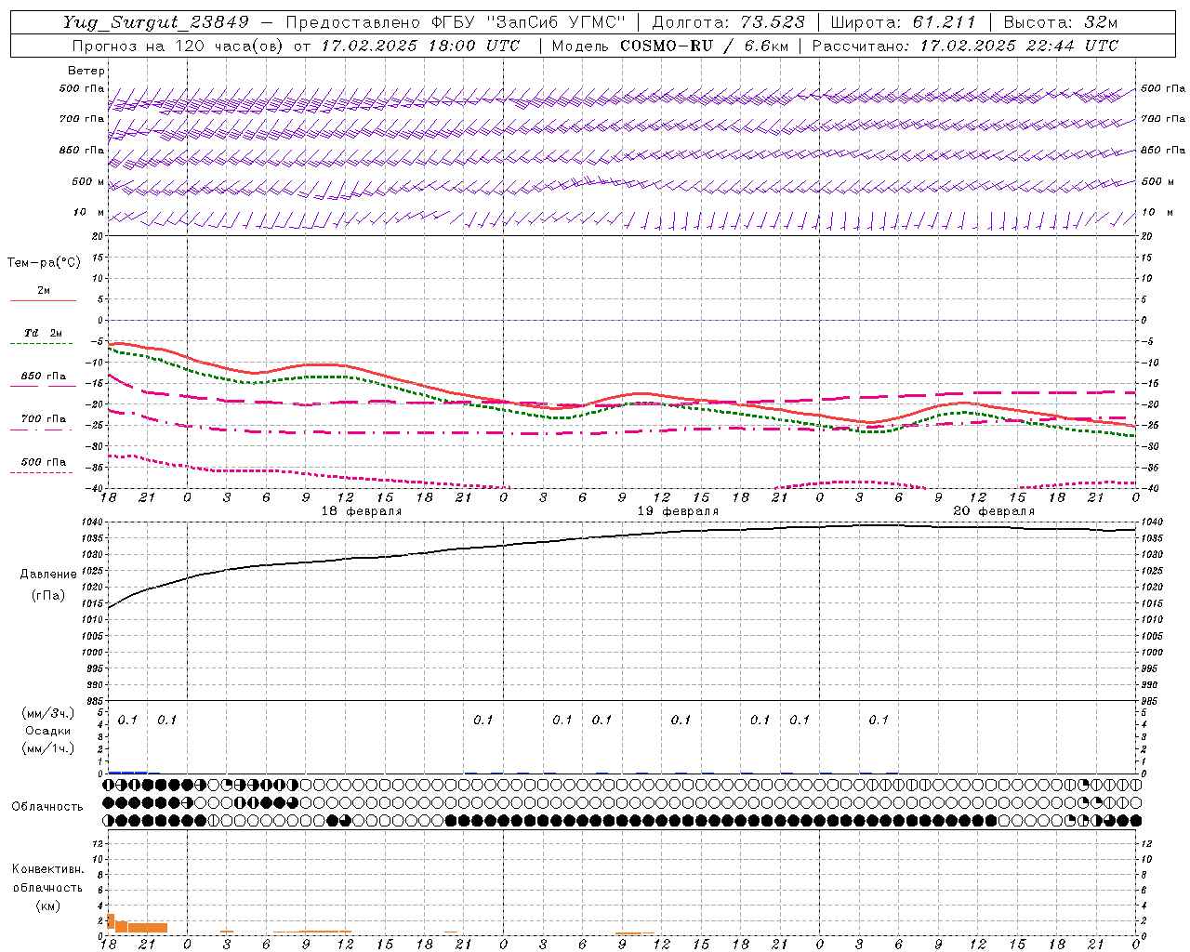Click the station title Yug_Surgut_23849
This screenshot has height=952, width=1190.
(156, 22)
